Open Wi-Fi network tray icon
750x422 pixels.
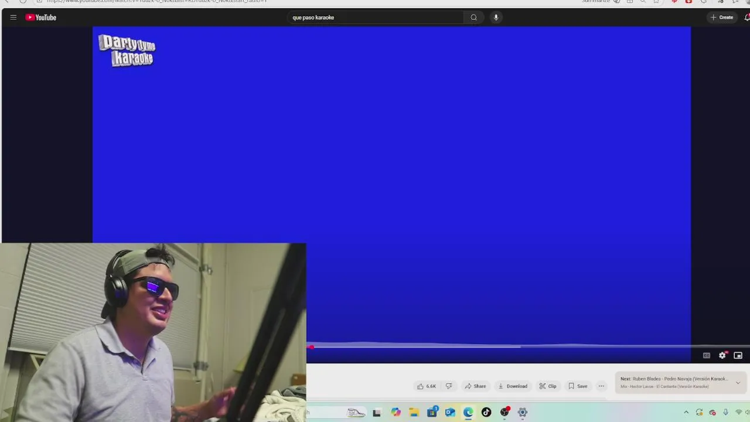click(x=739, y=413)
